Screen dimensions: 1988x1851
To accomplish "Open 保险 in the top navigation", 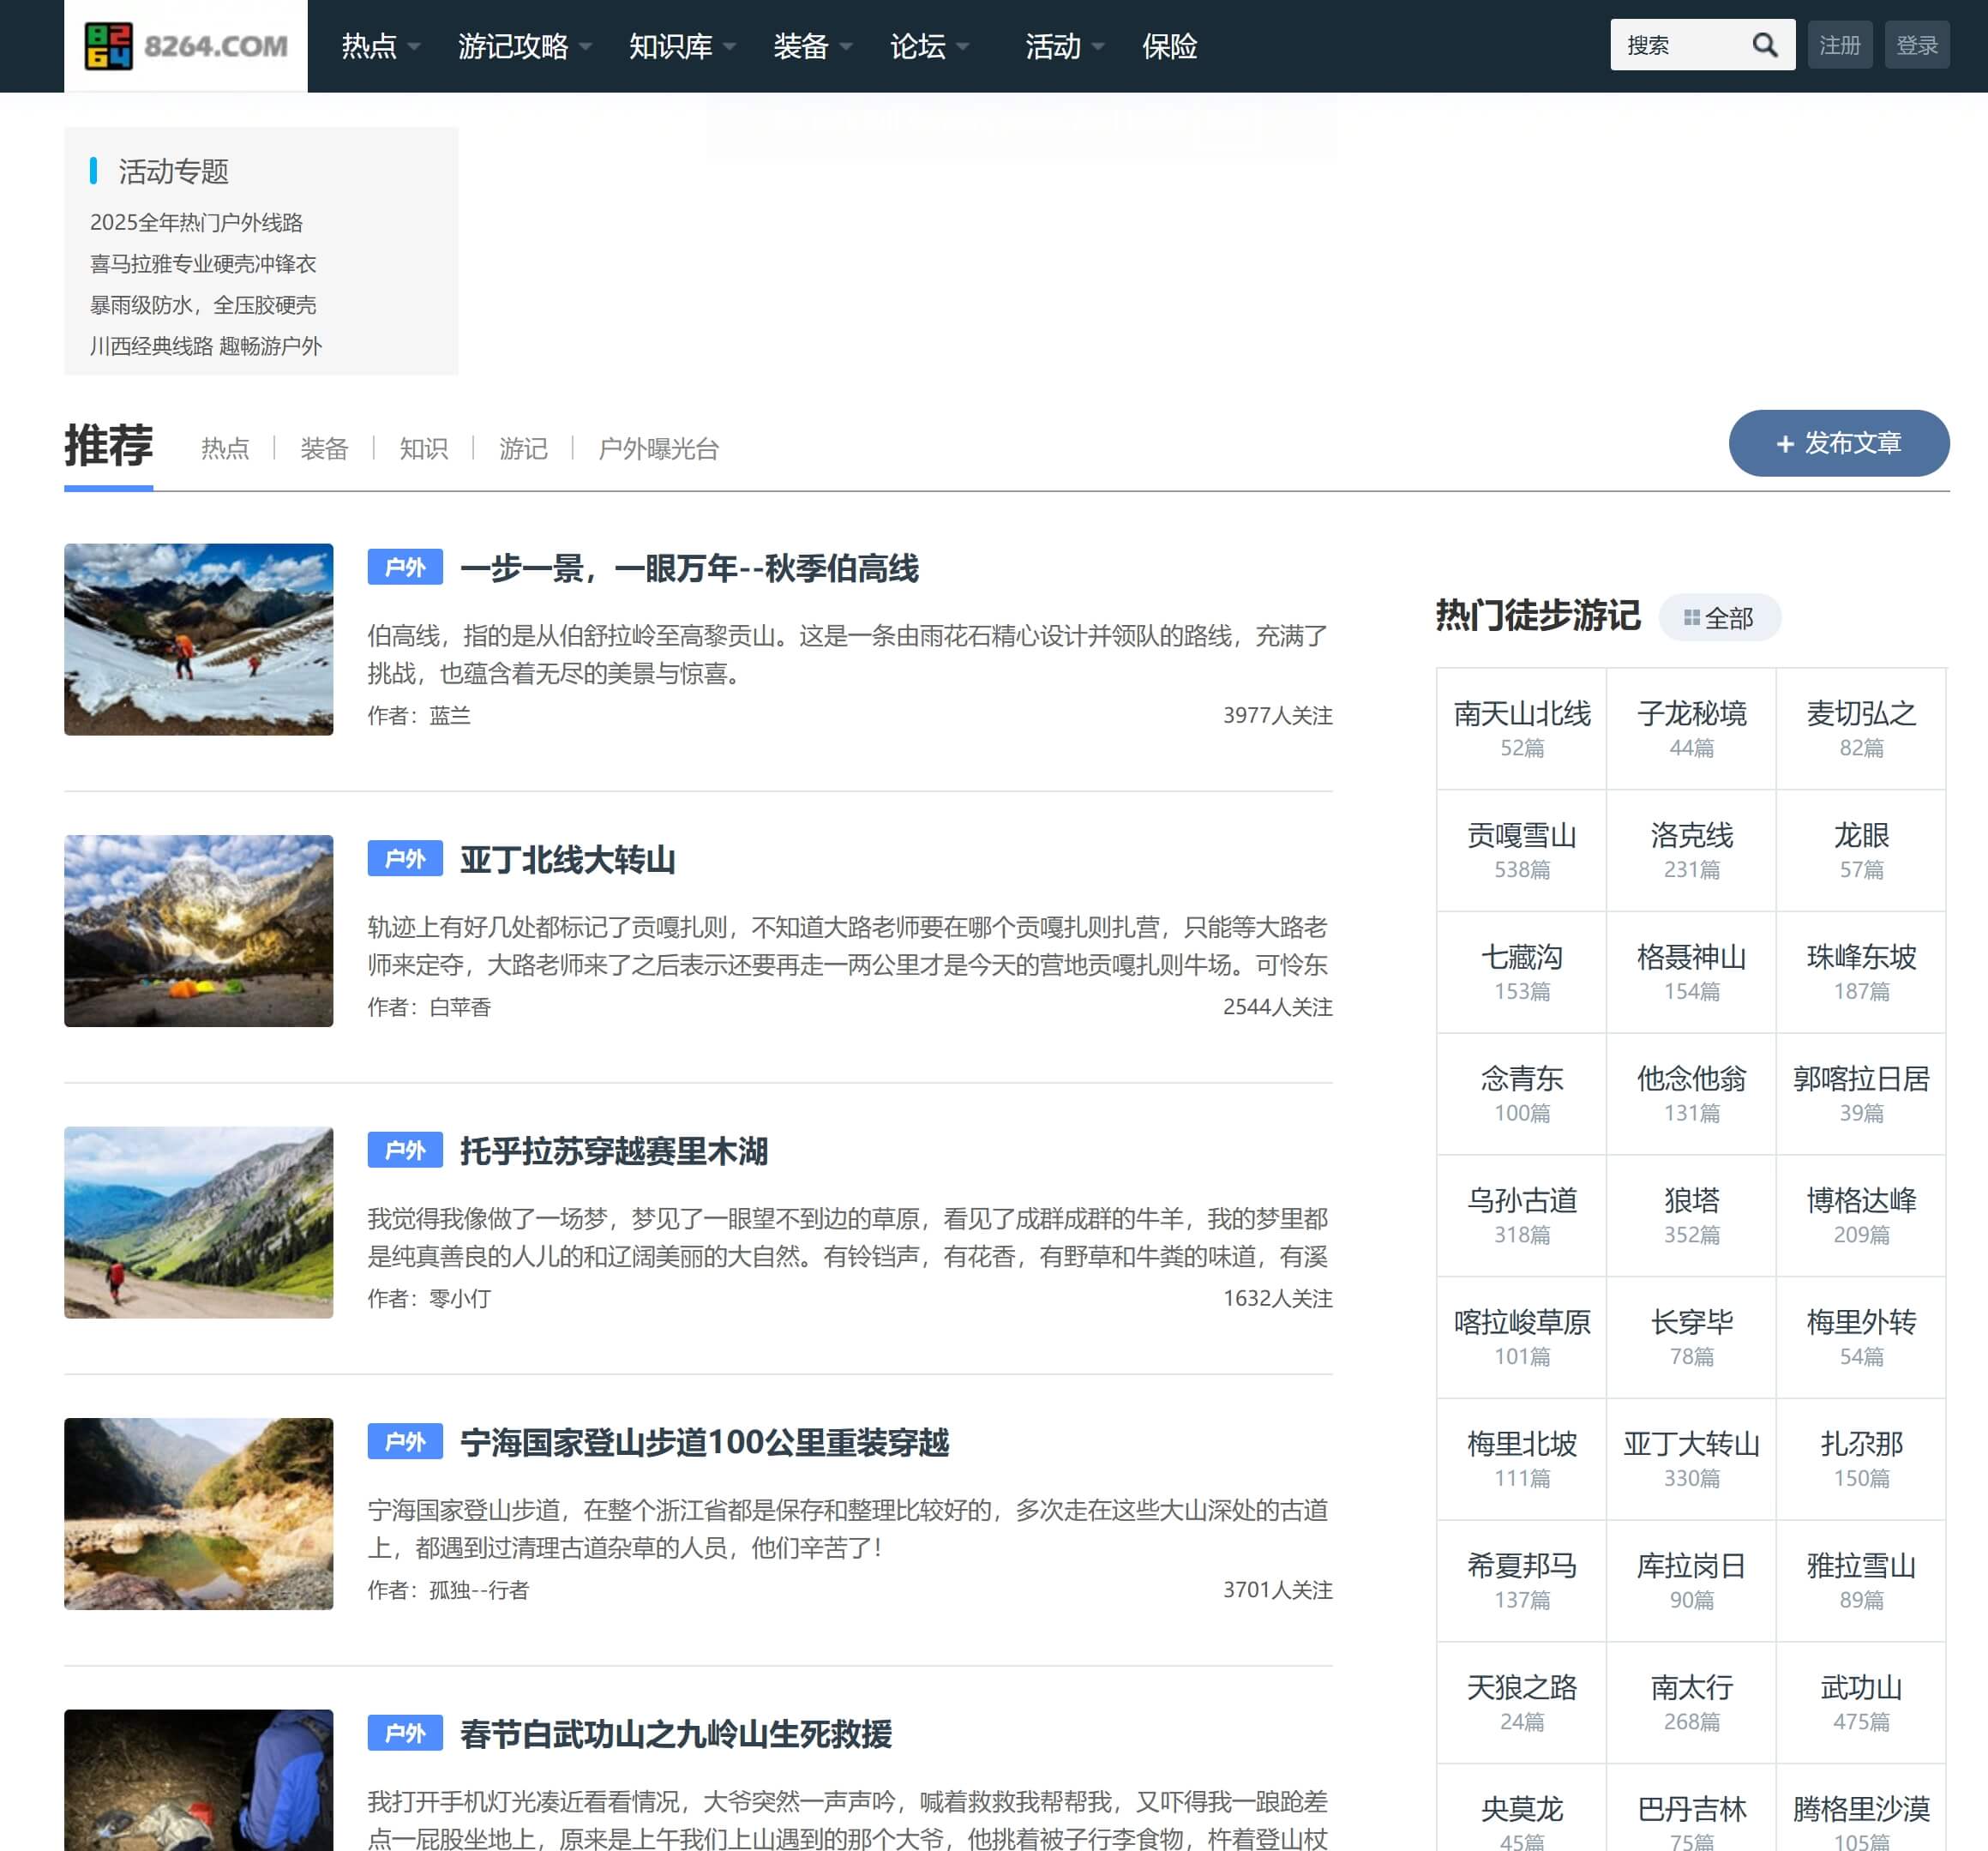I will click(x=1169, y=46).
